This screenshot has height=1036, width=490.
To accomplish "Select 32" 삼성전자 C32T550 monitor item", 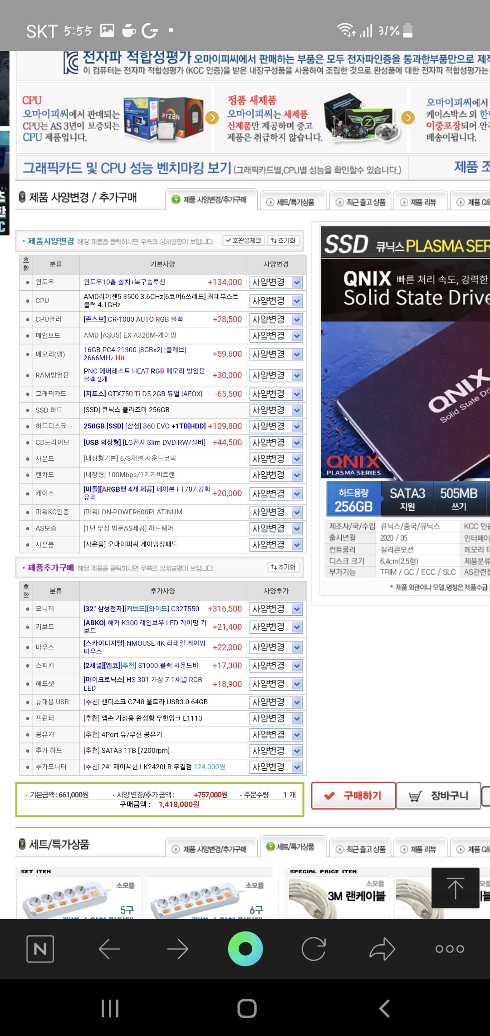I will [142, 609].
